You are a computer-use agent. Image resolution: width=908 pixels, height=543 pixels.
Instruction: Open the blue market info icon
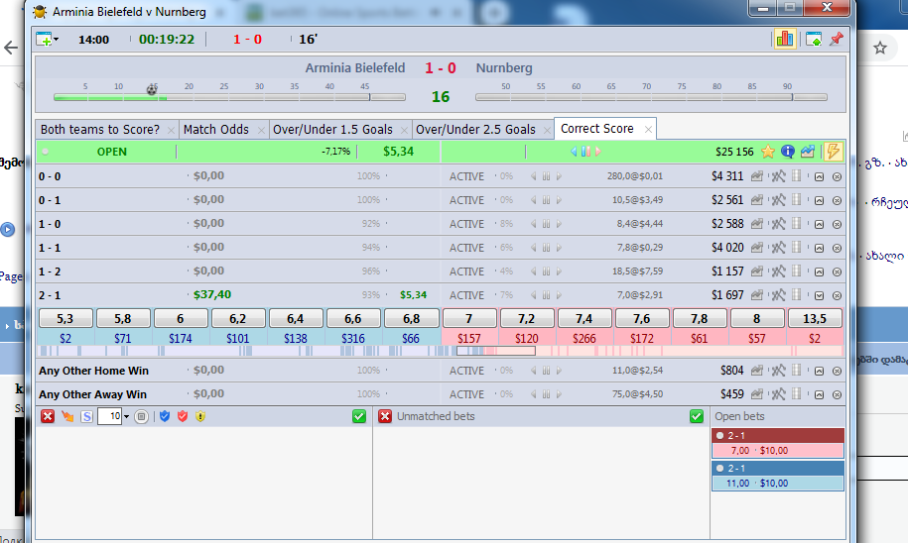point(788,152)
